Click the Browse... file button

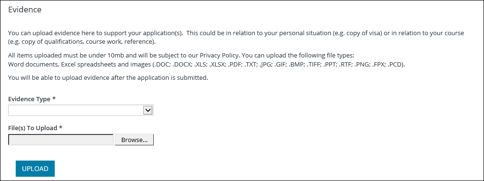[134, 140]
